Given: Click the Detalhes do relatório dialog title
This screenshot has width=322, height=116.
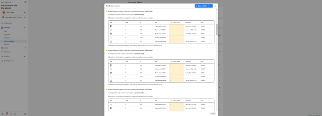Looking at the screenshot, I should pos(113,6).
